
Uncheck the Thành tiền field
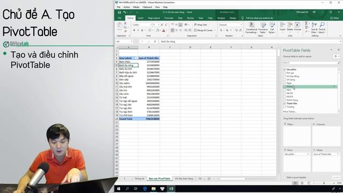(285, 103)
